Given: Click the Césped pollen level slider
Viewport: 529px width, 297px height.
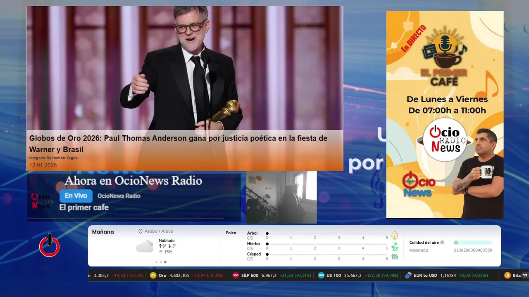Looking at the screenshot, I should [x=327, y=254].
